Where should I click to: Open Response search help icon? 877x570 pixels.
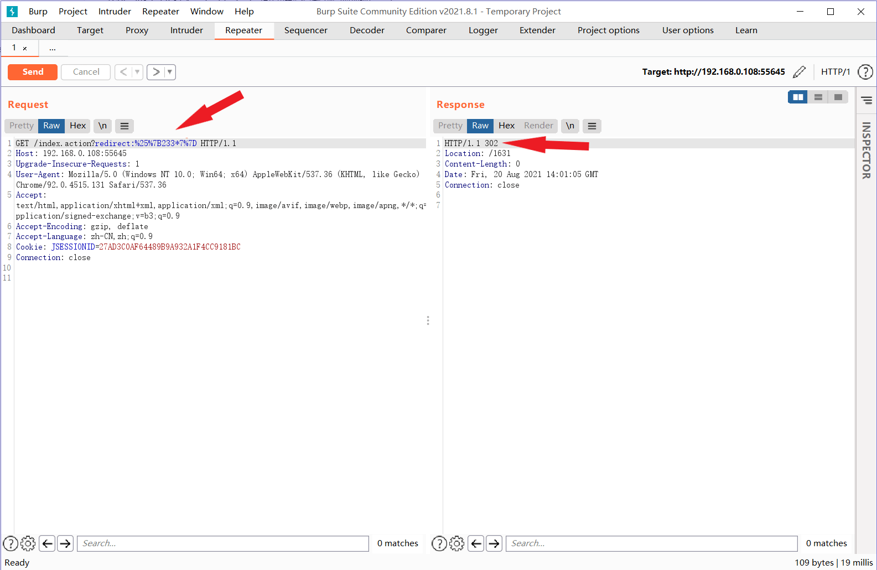[439, 543]
